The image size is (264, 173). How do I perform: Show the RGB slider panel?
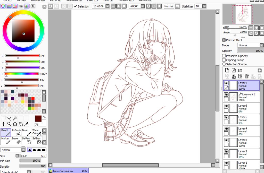pos(9,6)
